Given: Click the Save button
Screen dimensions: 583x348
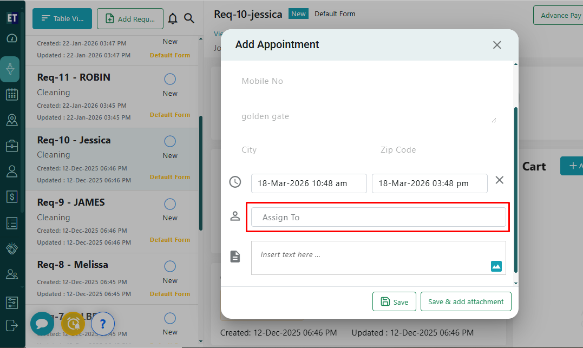Looking at the screenshot, I should tap(394, 302).
